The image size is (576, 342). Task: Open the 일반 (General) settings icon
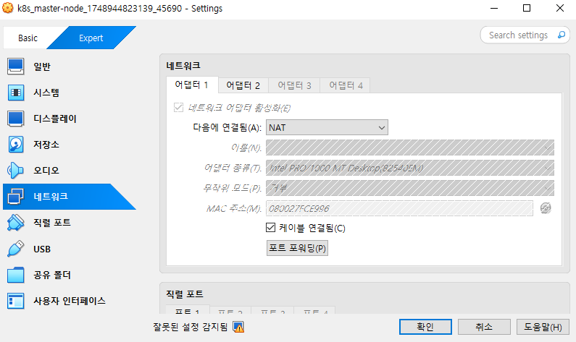coord(15,67)
